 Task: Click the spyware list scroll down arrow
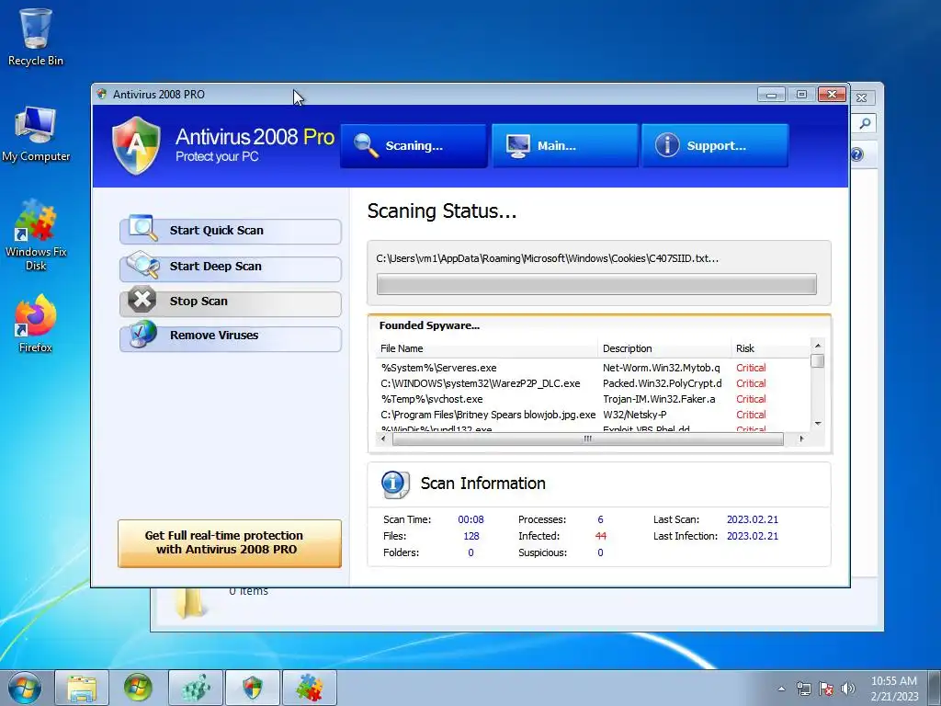[817, 424]
